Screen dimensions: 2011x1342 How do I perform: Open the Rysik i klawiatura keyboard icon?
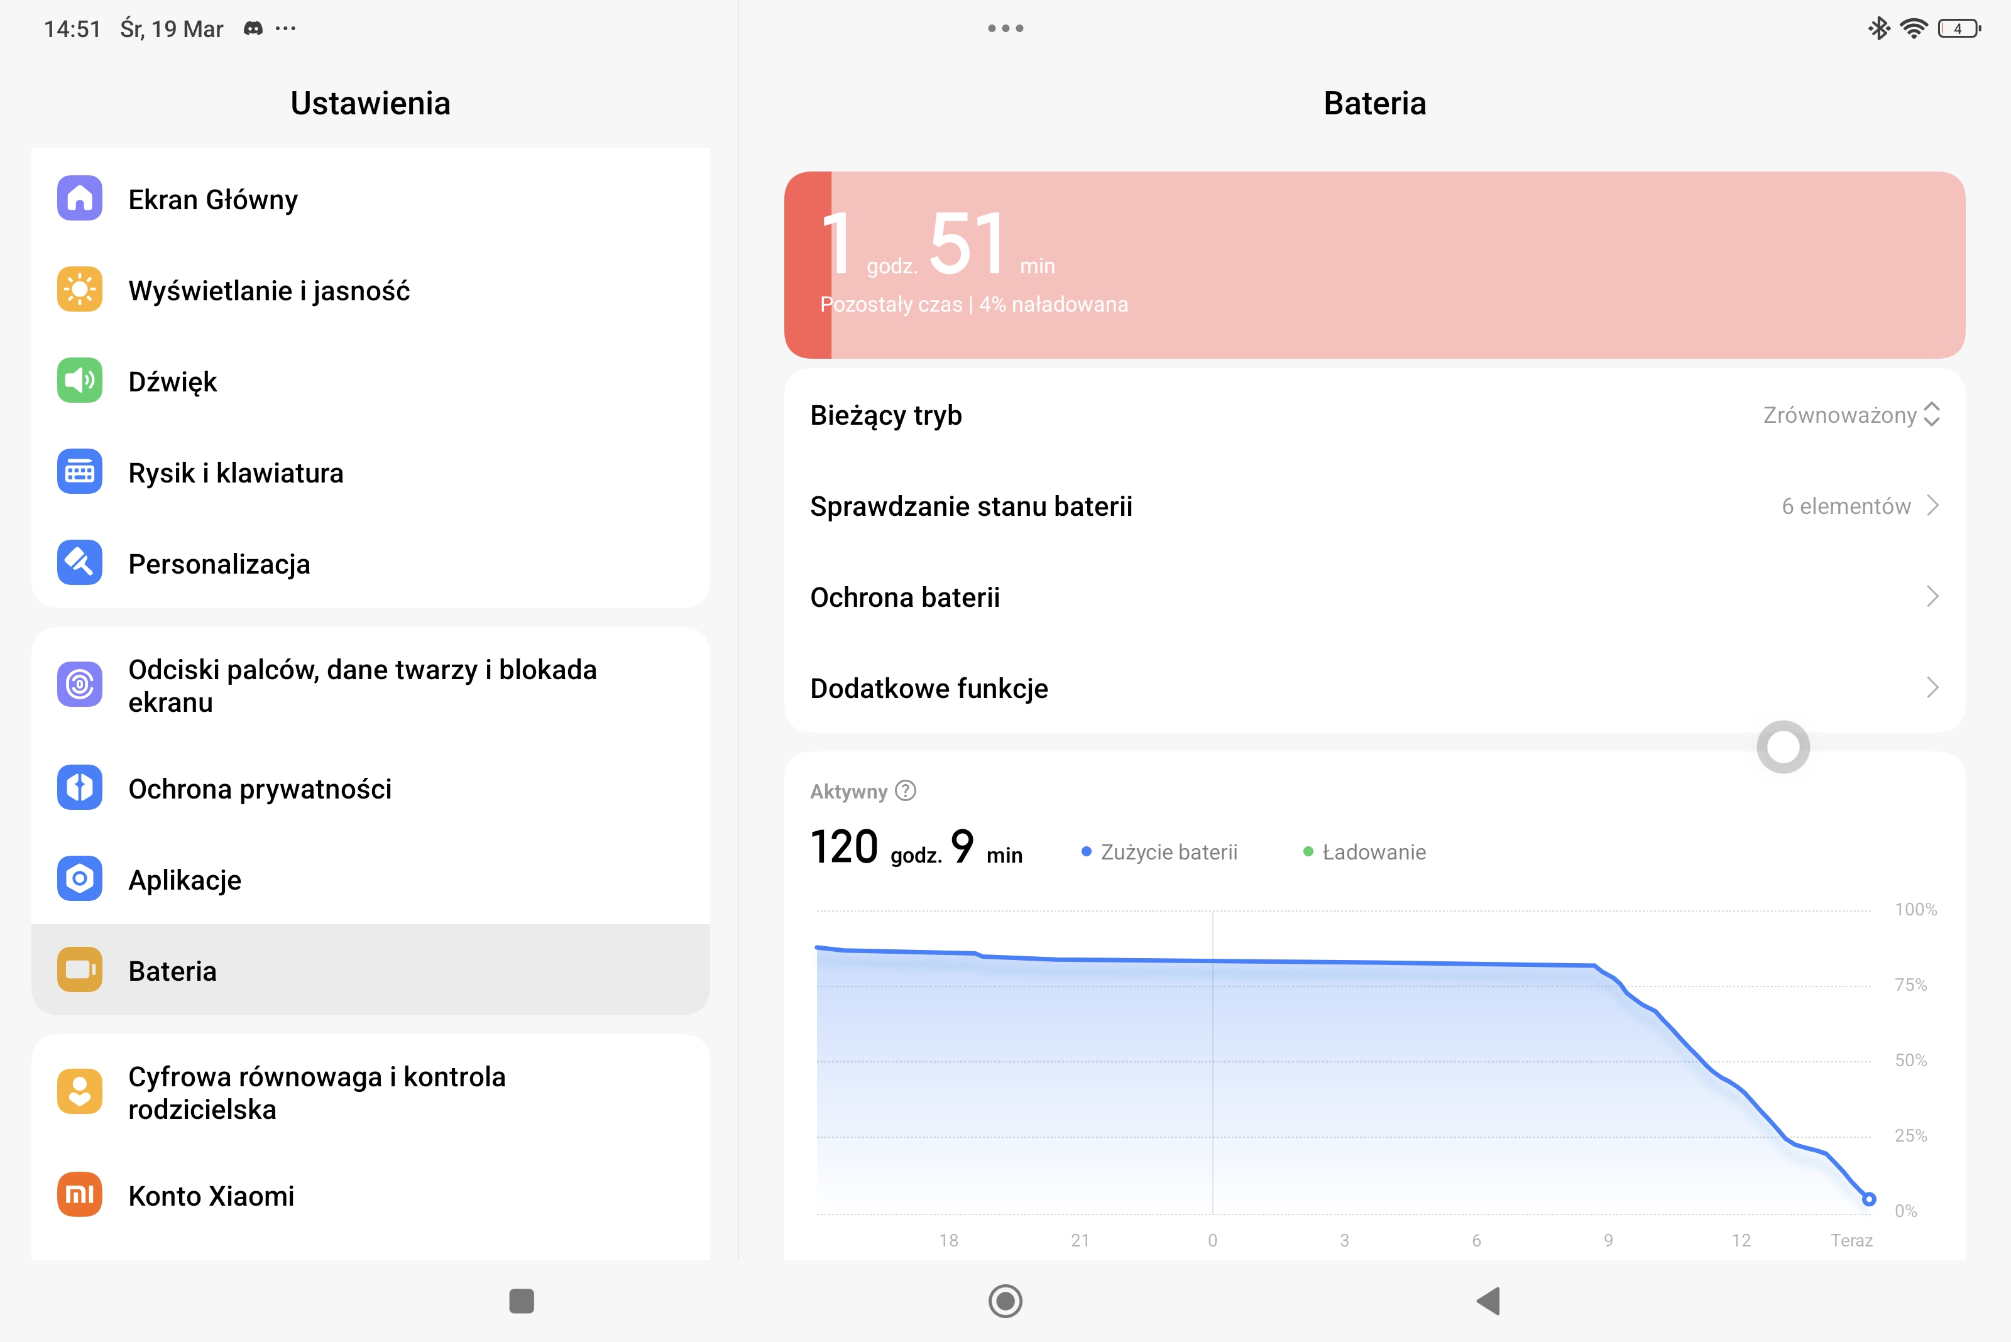point(80,472)
